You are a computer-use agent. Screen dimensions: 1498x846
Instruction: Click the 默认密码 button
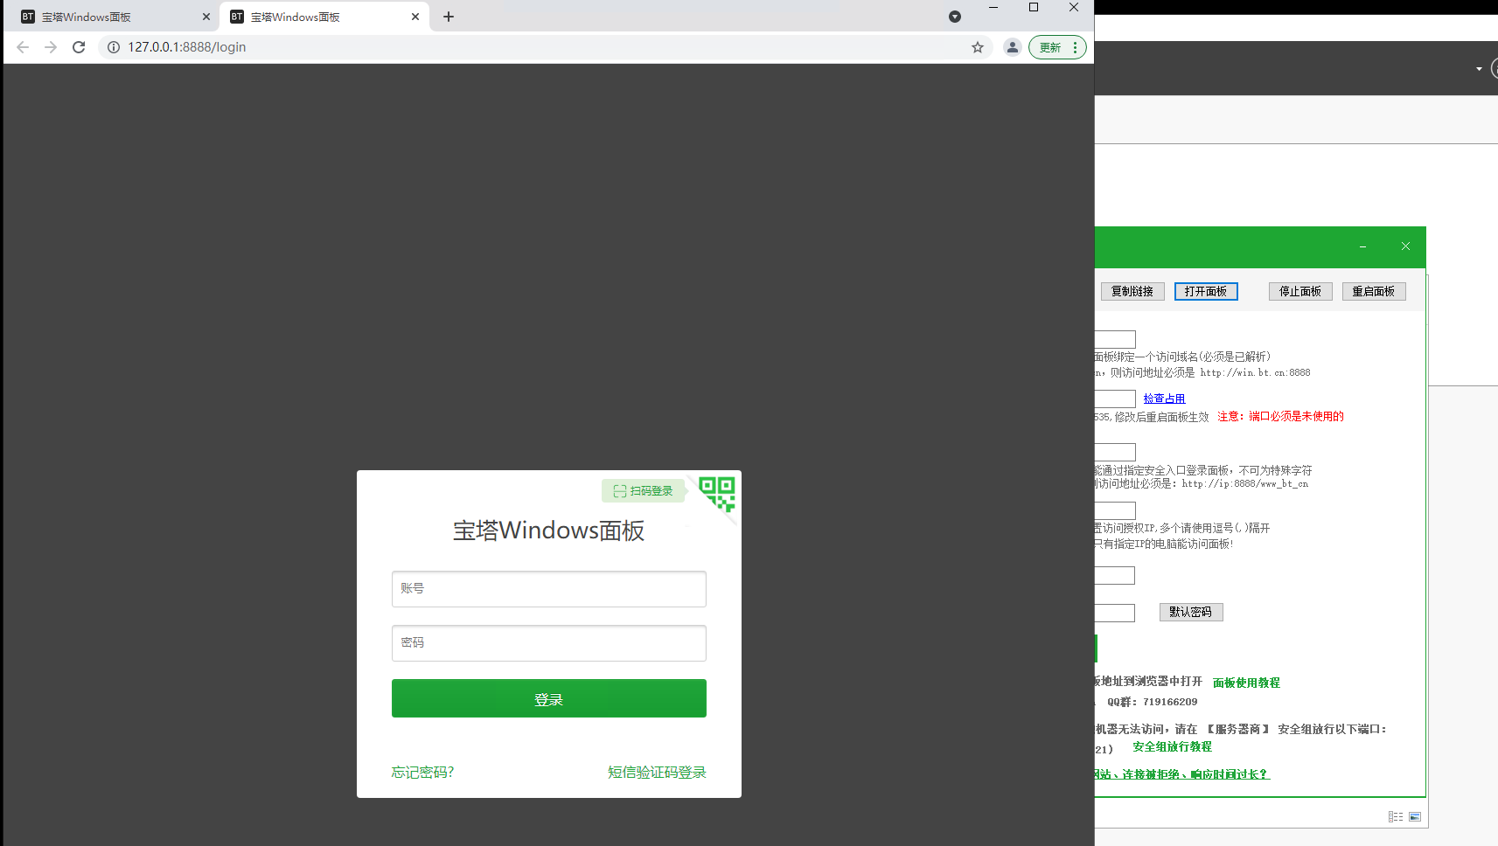(1191, 612)
